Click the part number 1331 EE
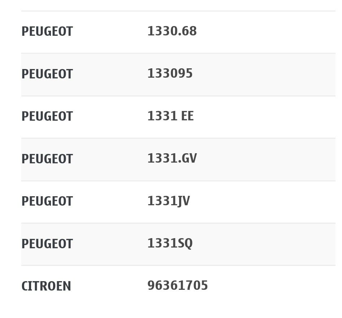This screenshot has height=318, width=342. pos(170,116)
